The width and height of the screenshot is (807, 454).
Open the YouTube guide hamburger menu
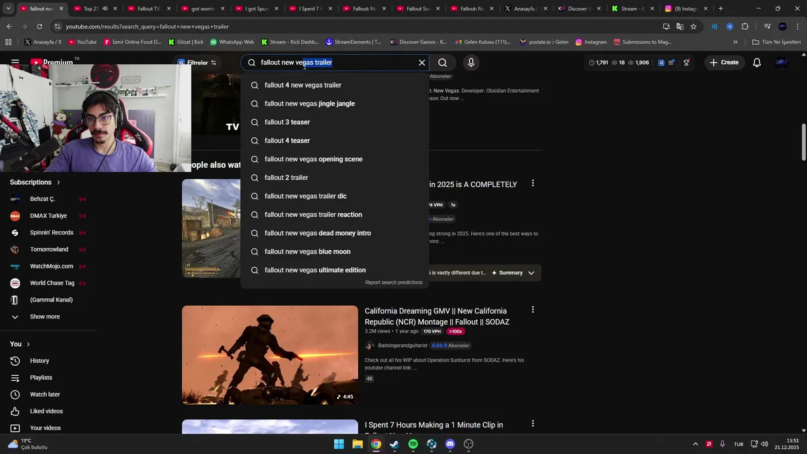pyautogui.click(x=15, y=62)
